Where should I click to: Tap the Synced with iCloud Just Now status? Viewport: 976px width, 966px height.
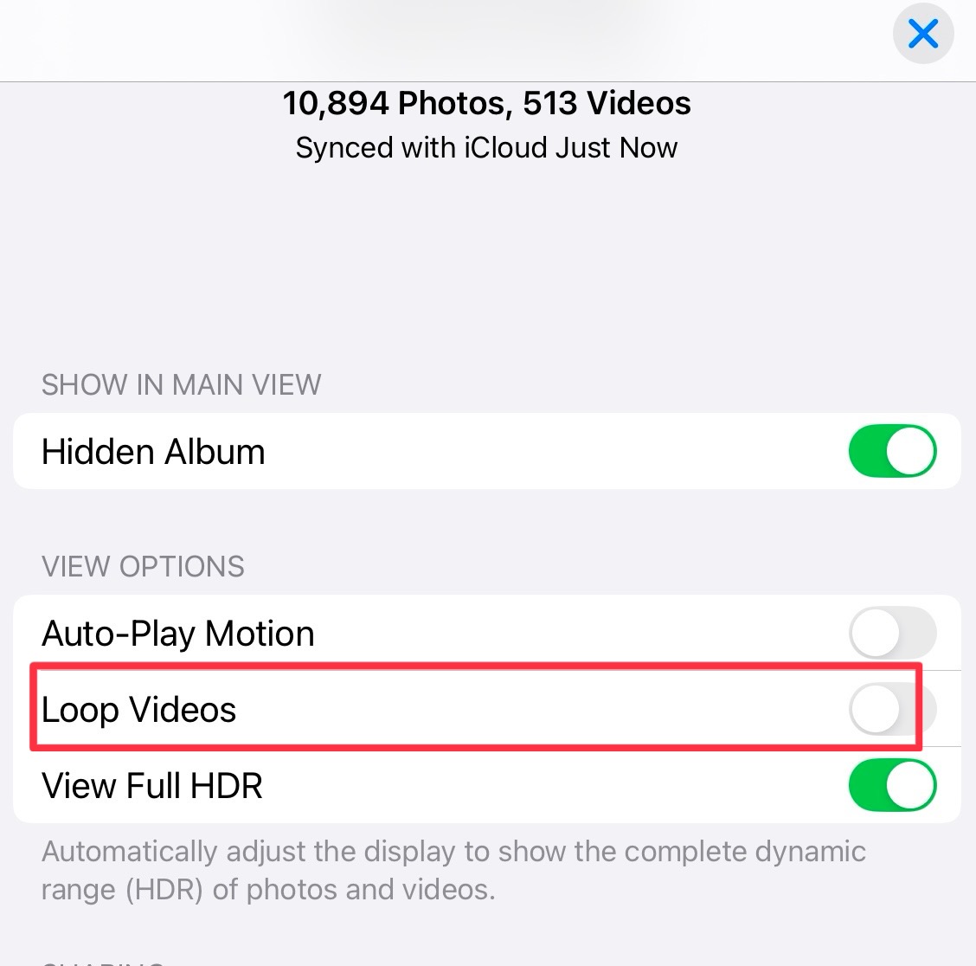pos(487,148)
